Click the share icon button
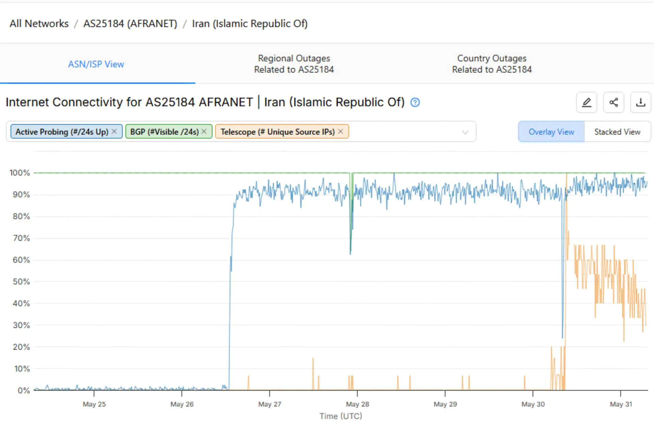 coord(613,102)
